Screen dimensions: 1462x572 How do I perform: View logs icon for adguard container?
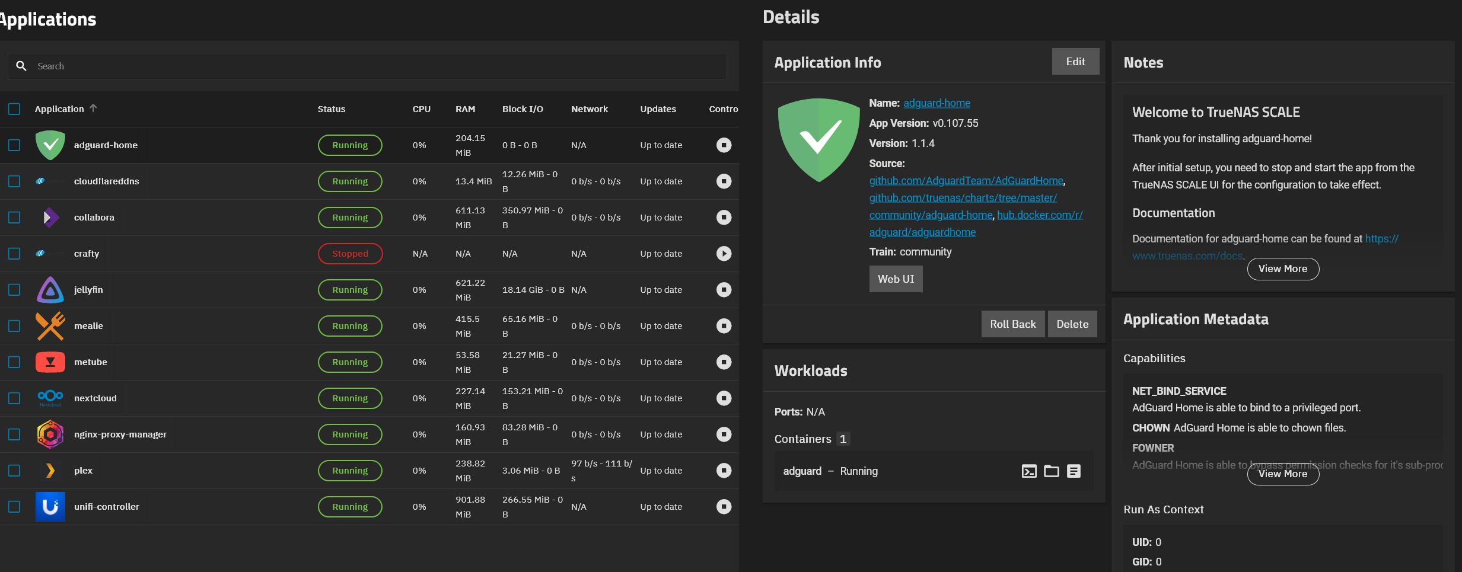(1074, 471)
